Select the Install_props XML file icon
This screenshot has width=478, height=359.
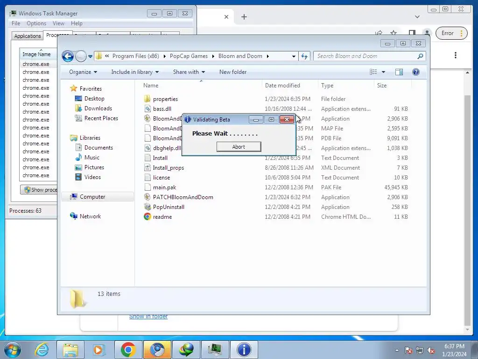(147, 168)
